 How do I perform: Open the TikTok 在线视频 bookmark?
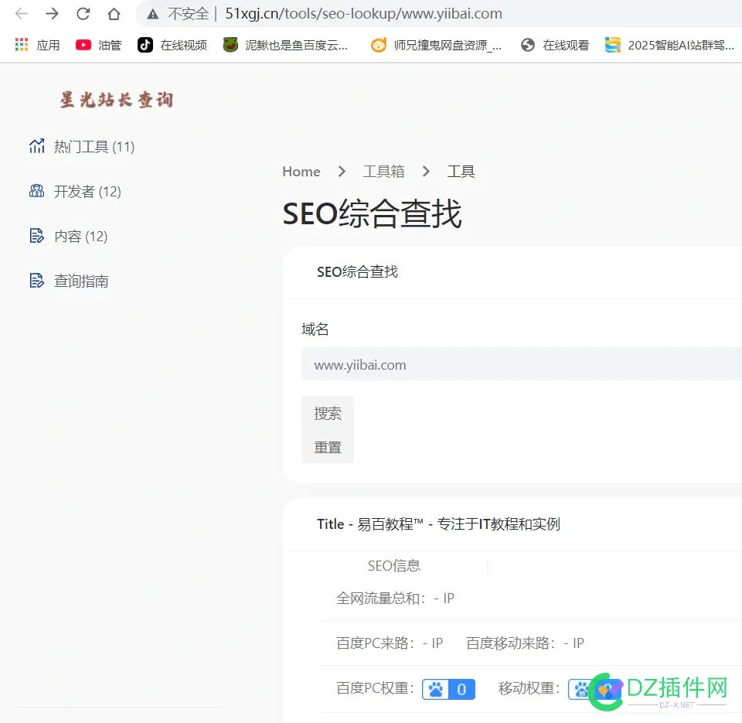pyautogui.click(x=172, y=45)
